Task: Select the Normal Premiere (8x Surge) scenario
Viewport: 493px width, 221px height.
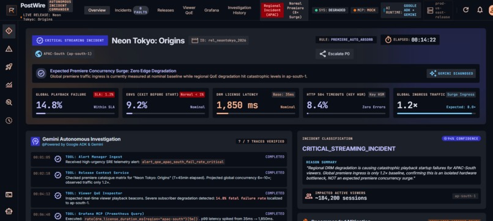Action: click(x=295, y=10)
